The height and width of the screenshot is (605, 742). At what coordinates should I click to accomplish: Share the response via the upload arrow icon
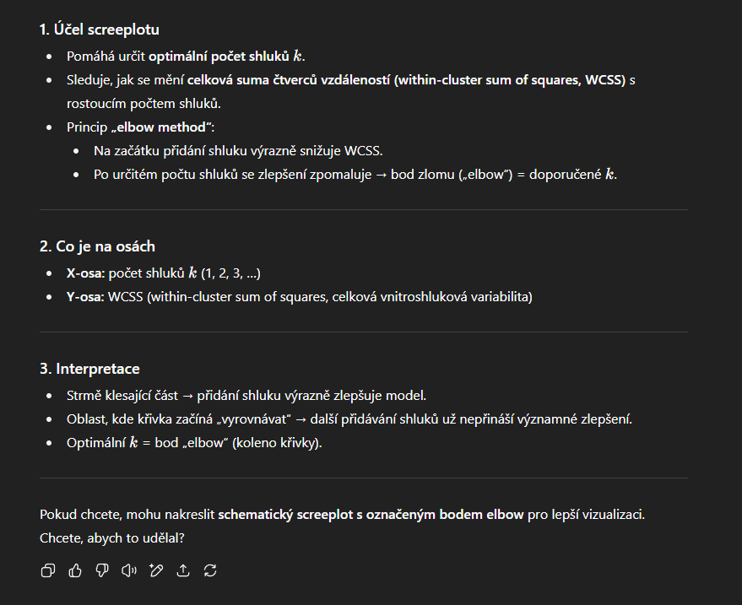[x=183, y=570]
